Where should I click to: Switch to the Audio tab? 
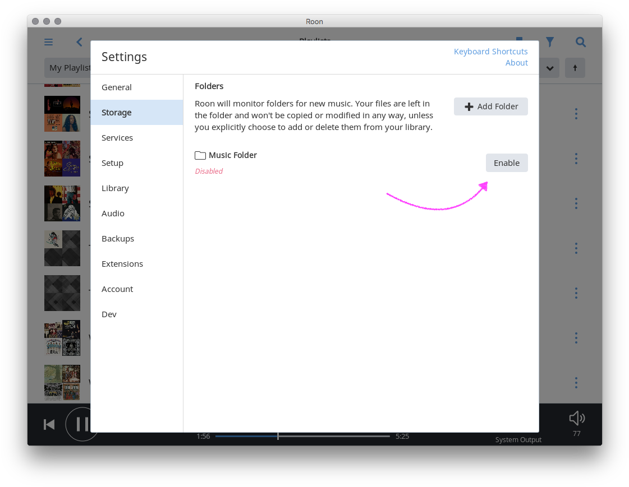click(137, 214)
